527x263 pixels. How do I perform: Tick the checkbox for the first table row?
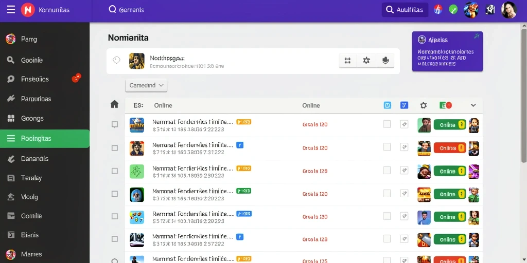[x=115, y=125]
